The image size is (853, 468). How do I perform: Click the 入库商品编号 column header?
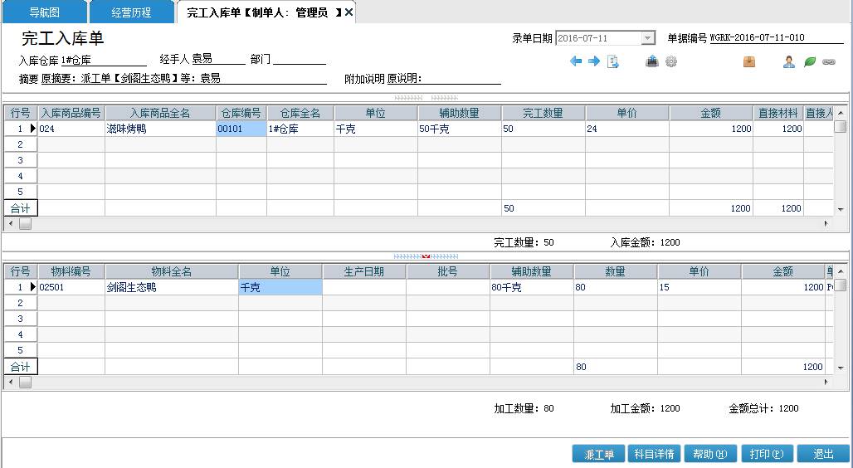pyautogui.click(x=71, y=113)
